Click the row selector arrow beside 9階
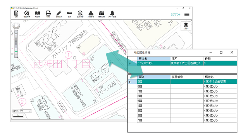Image resolution: width=248 pixels, height=139 pixels. [130, 82]
